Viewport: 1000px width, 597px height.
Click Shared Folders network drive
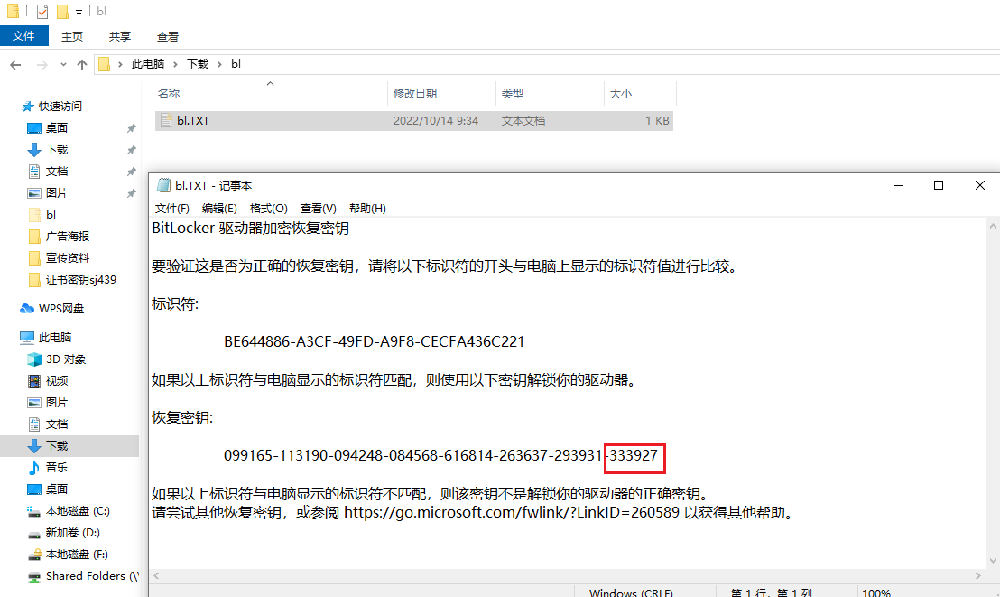point(91,575)
